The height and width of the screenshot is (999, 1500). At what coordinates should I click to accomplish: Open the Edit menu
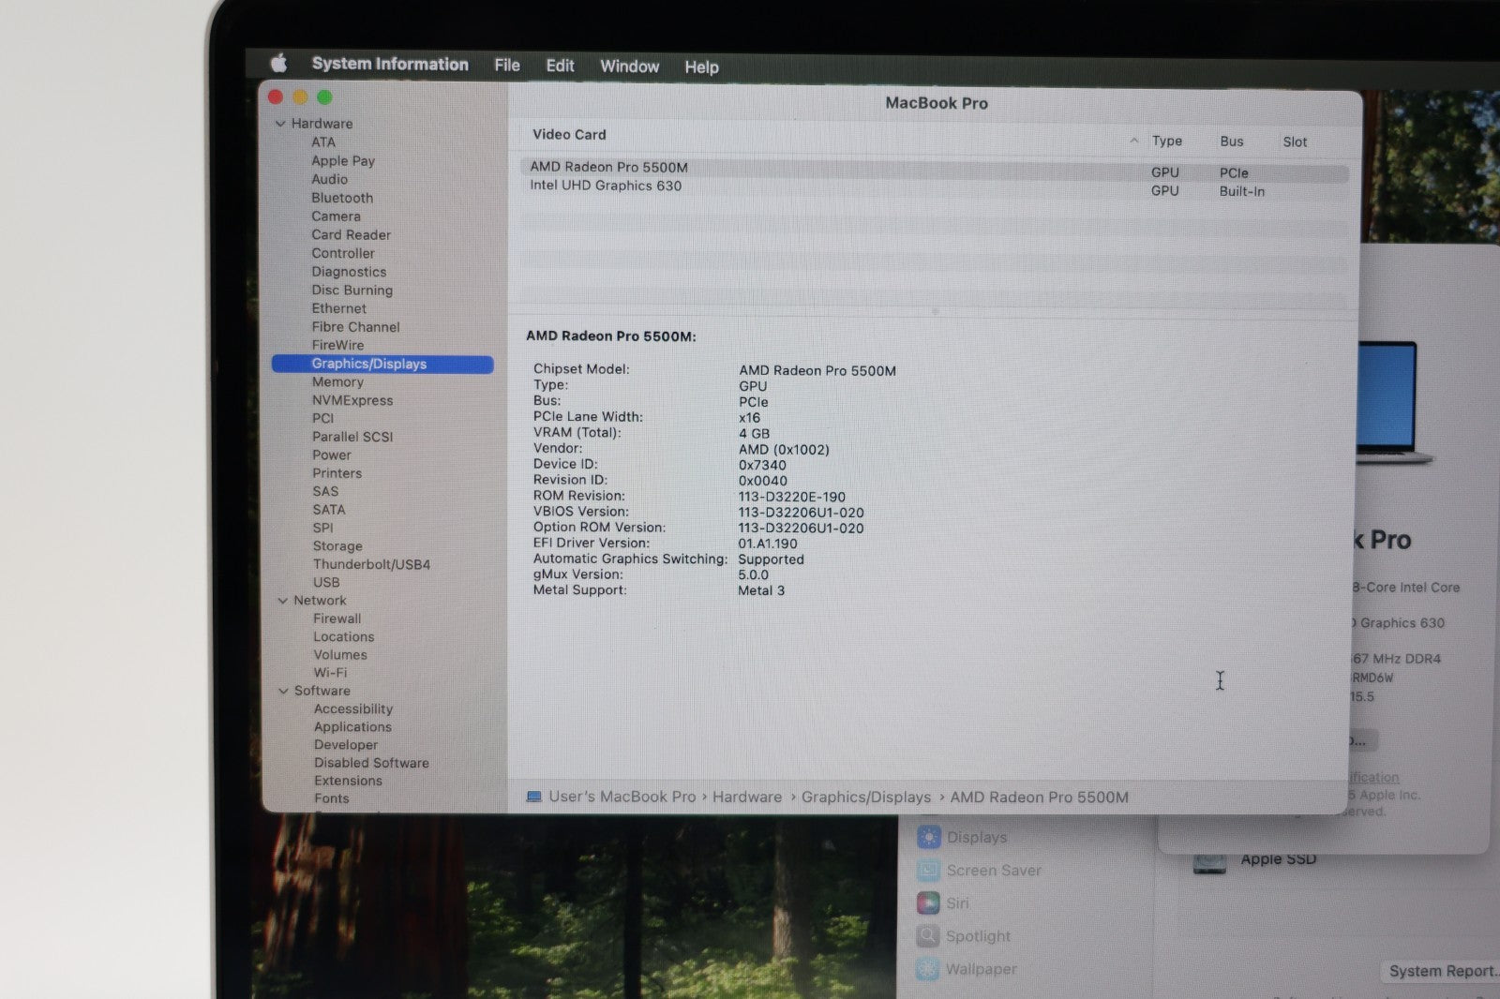tap(560, 66)
